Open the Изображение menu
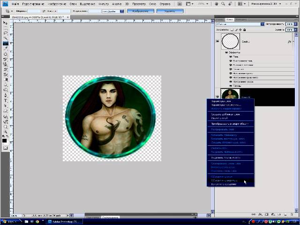 tap(57, 4)
